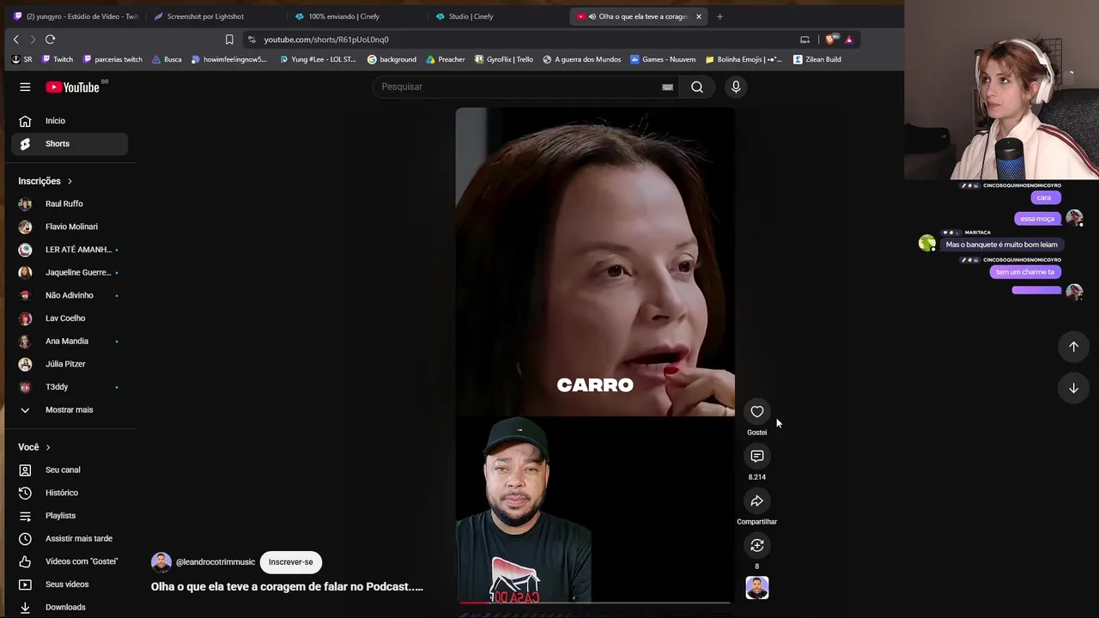Start voice search with the microphone

coord(736,87)
